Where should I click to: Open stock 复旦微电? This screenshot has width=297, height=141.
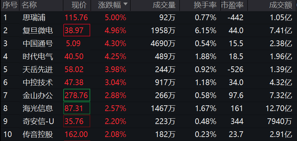click(x=38, y=30)
